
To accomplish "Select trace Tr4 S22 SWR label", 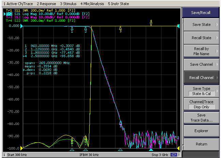I will pyautogui.click(x=41, y=20).
